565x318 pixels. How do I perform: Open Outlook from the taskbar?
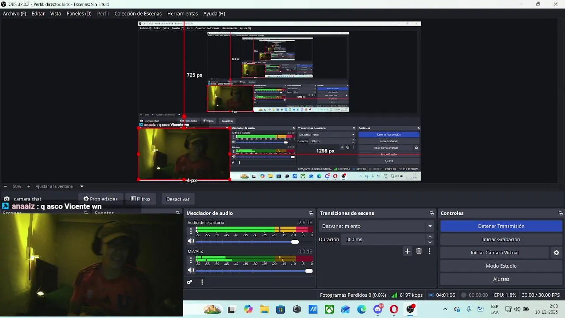(345, 309)
